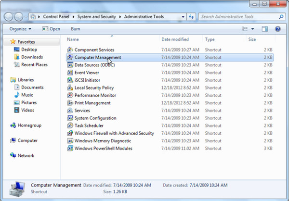This screenshot has height=201, width=289.
Task: Click the Refresh arrows icon by address bar
Action: tap(191, 17)
